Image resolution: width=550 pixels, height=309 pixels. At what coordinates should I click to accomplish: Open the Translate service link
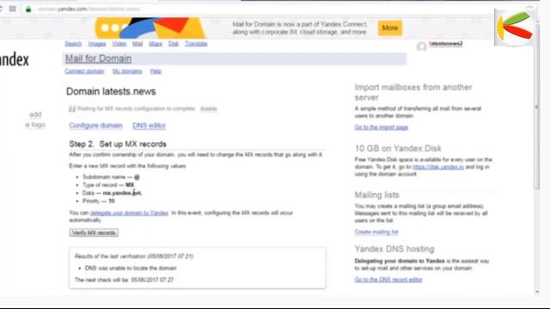point(196,44)
